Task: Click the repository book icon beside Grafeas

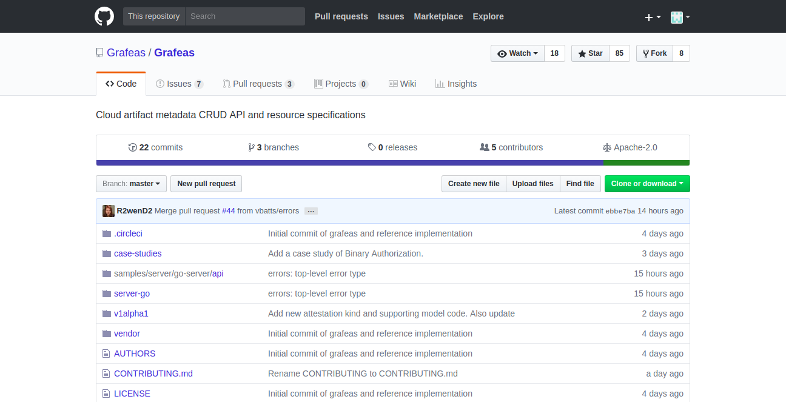Action: click(x=99, y=53)
